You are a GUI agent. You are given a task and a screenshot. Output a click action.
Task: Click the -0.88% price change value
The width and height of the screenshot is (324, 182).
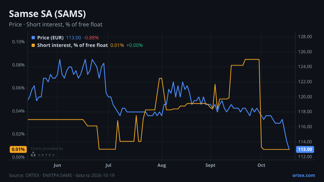pyautogui.click(x=91, y=38)
